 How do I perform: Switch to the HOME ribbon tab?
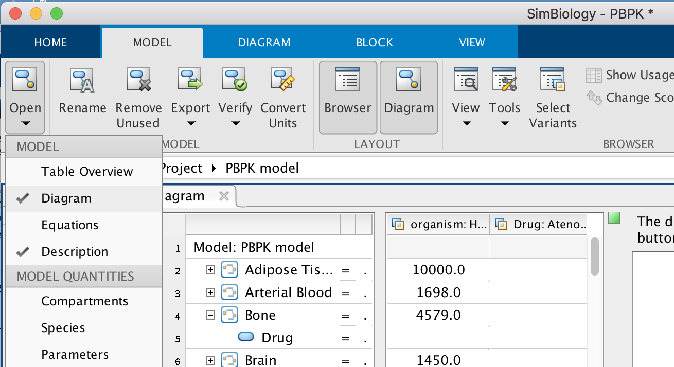[50, 42]
